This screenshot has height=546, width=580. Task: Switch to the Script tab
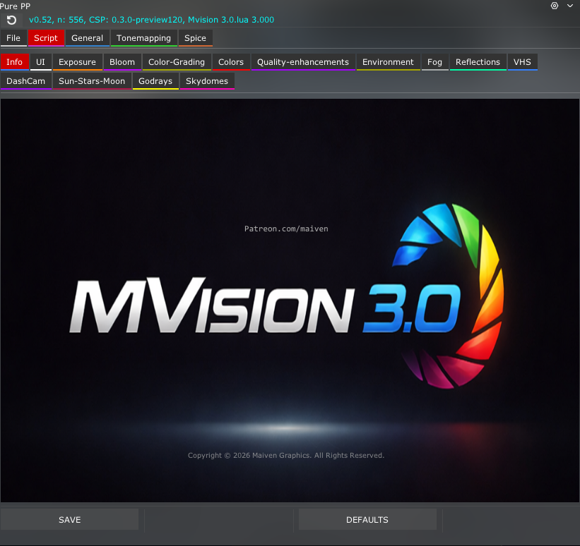[46, 38]
